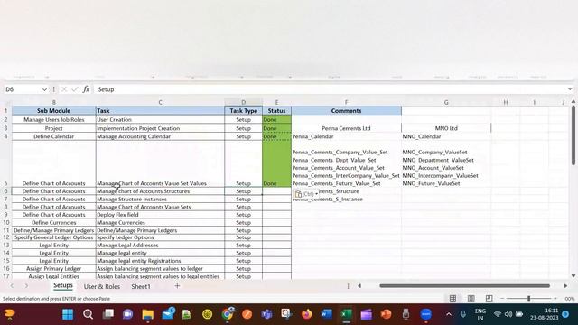Click the zoom in plus button
578x325 pixels.
coord(555,299)
